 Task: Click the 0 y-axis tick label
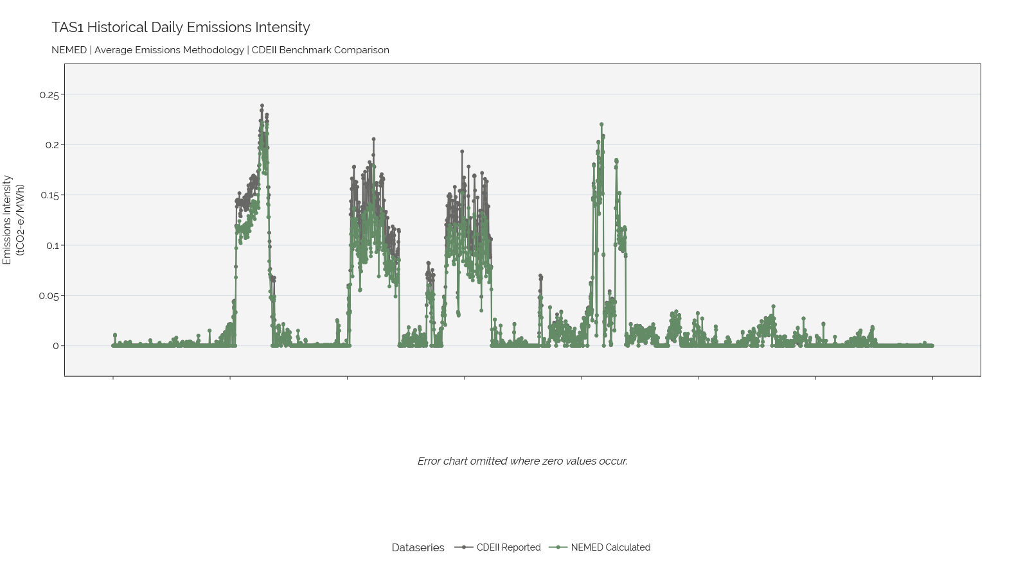coord(55,346)
